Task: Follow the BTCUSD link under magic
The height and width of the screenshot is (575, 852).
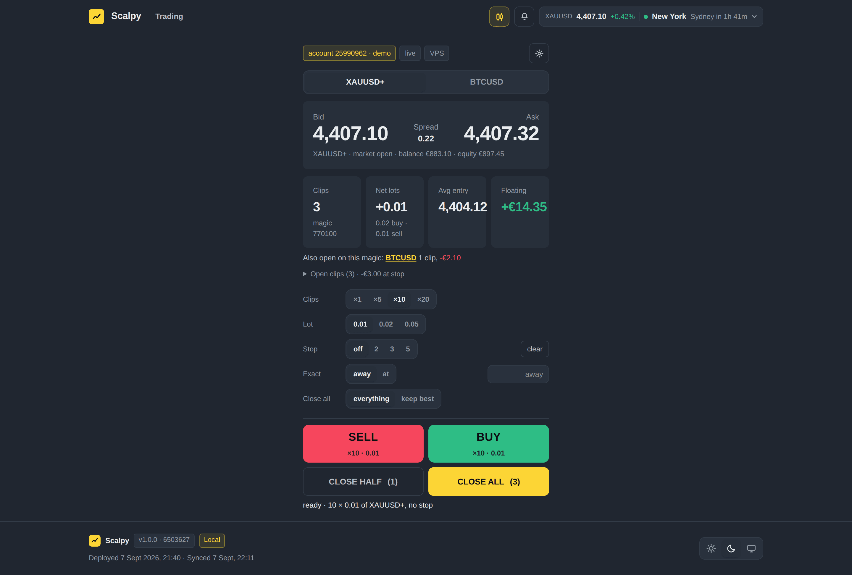Action: click(x=401, y=258)
